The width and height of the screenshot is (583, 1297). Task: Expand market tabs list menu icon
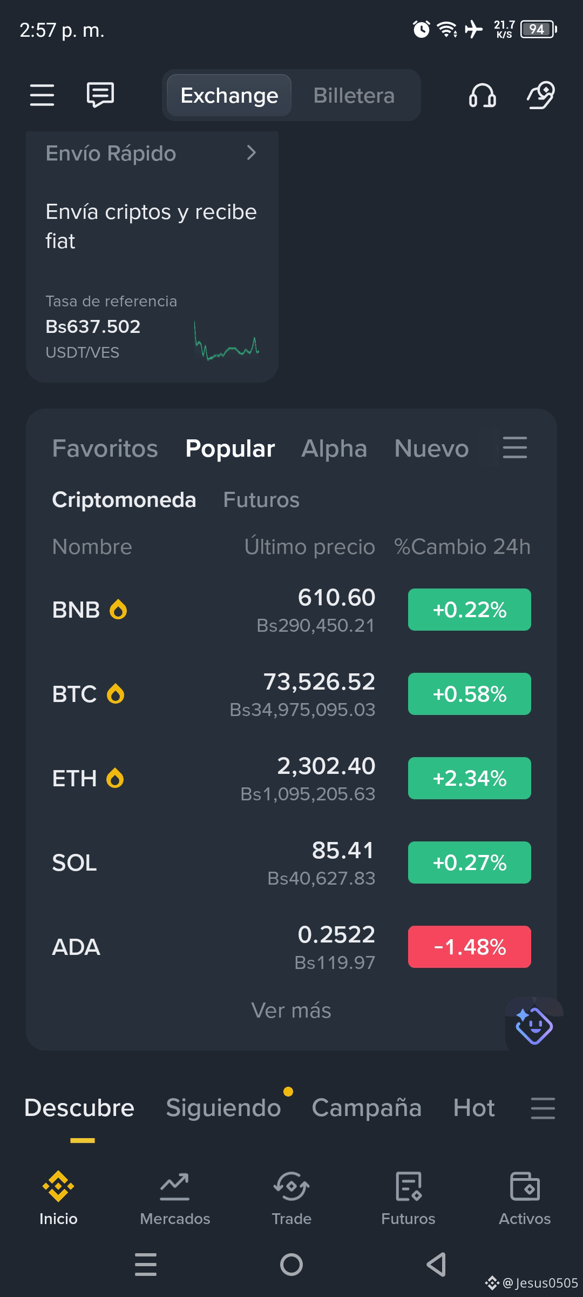[x=515, y=448]
